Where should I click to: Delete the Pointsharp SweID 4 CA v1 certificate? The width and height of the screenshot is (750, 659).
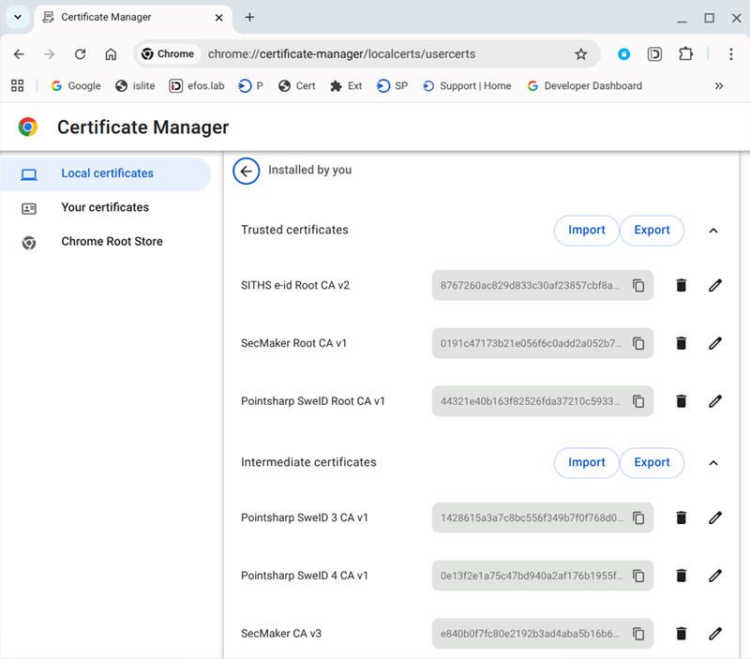click(682, 576)
